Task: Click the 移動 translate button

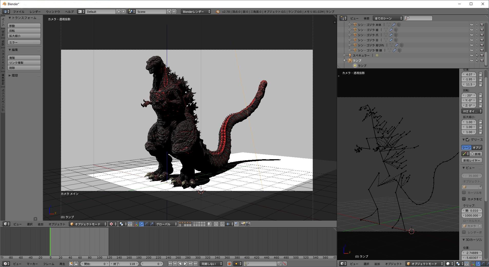Action: pyautogui.click(x=24, y=26)
